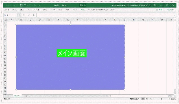
Task: Switch to Page Layout view icon
Action: (147, 99)
